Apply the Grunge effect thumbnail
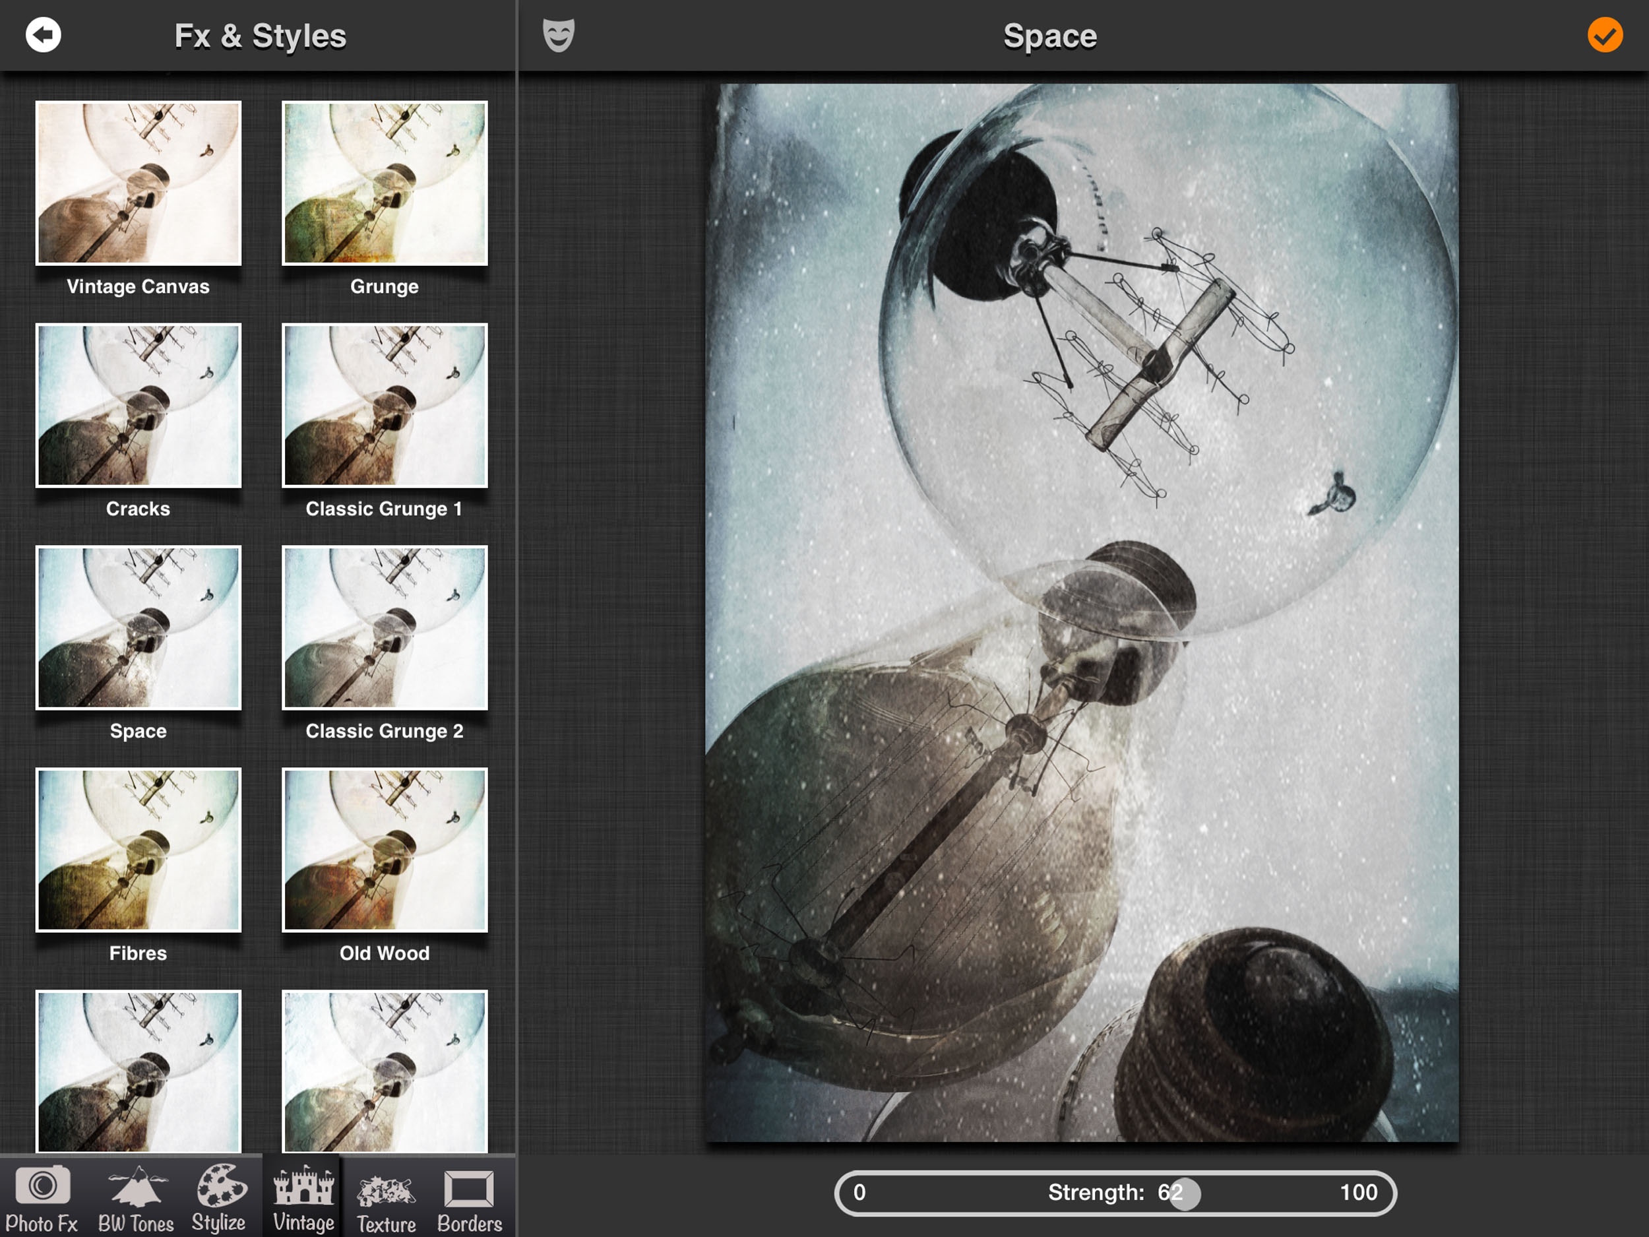Image resolution: width=1649 pixels, height=1237 pixels. (385, 183)
